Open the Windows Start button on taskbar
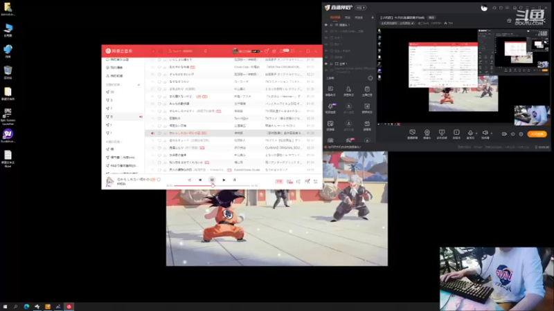 5,307
